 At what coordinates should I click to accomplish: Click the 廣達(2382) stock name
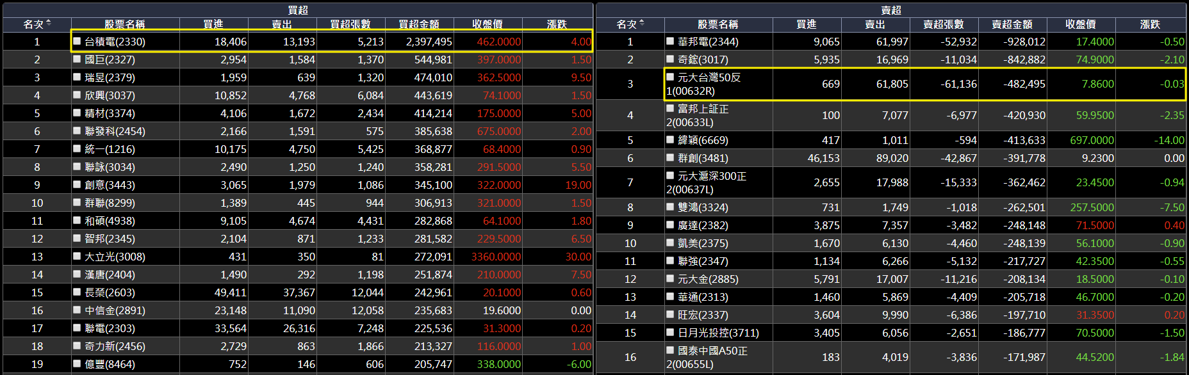(x=703, y=225)
